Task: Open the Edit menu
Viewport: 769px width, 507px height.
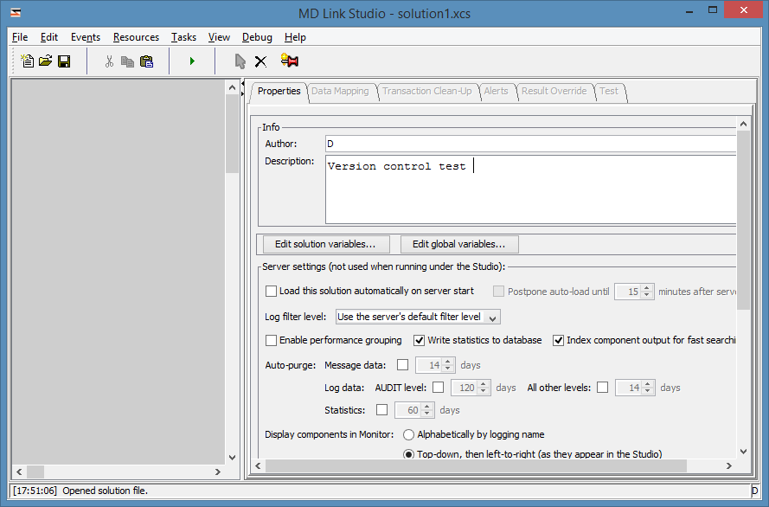Action: click(x=49, y=37)
